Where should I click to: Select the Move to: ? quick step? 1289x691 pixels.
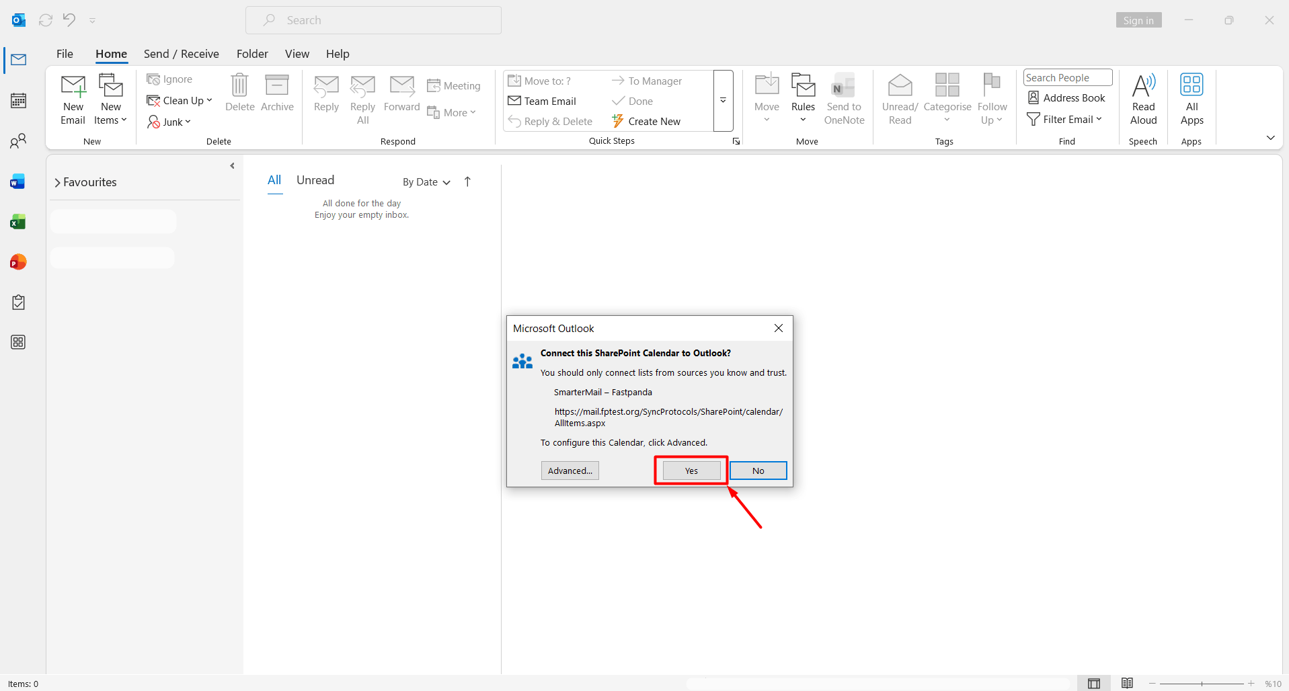pyautogui.click(x=539, y=81)
